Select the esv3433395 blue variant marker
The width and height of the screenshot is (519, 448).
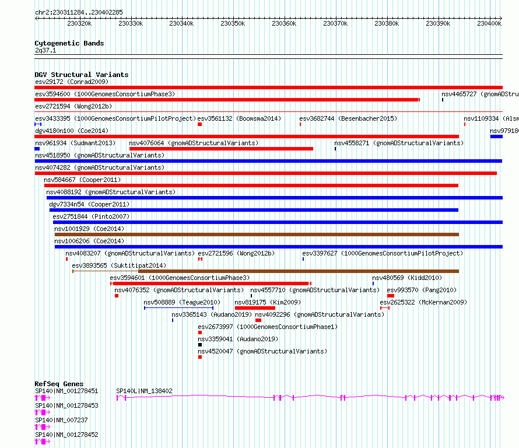(38, 124)
